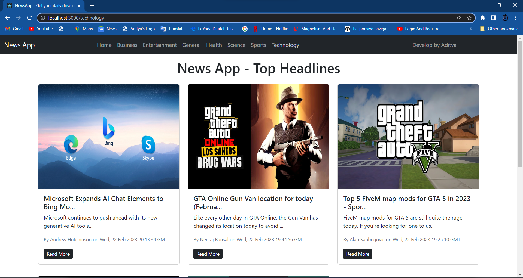The height and width of the screenshot is (278, 523).
Task: Open the Extensions puzzle icon
Action: pos(483,18)
